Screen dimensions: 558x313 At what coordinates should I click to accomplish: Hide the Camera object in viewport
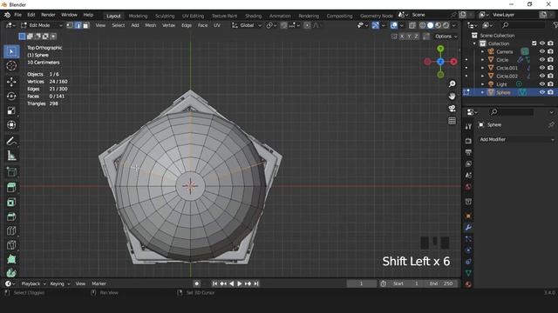[x=542, y=51]
